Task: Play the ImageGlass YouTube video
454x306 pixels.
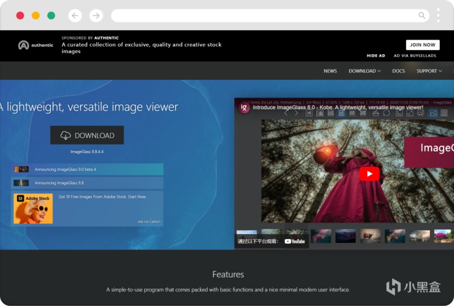Action: 369,174
